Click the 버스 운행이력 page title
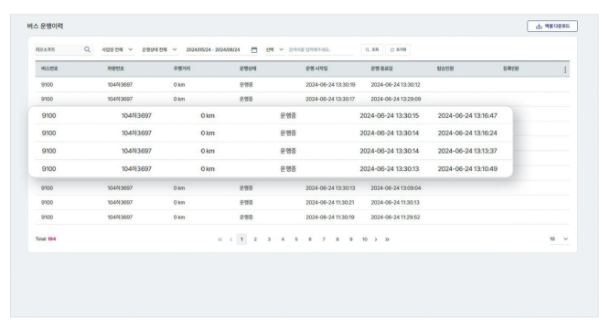The height and width of the screenshot is (329, 610). [x=45, y=27]
